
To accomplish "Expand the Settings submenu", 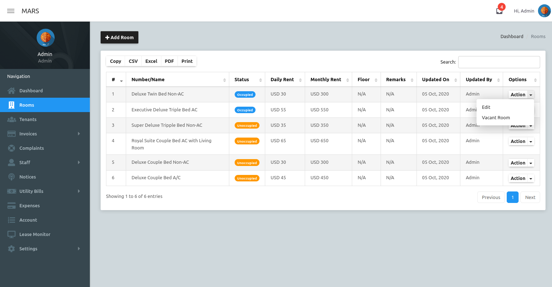I will click(x=79, y=249).
